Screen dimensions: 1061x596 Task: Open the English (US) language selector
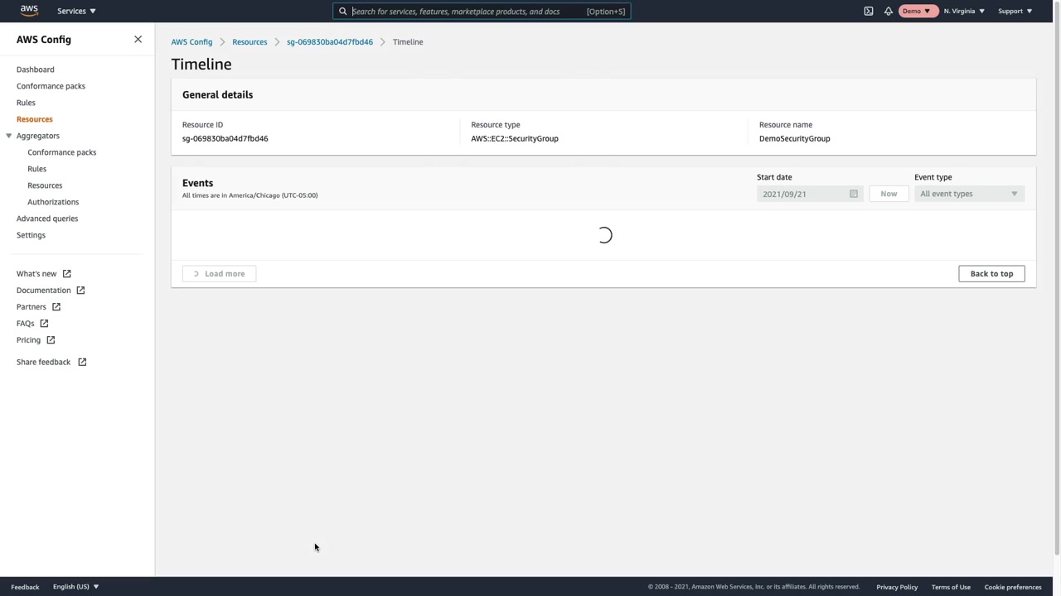tap(75, 587)
